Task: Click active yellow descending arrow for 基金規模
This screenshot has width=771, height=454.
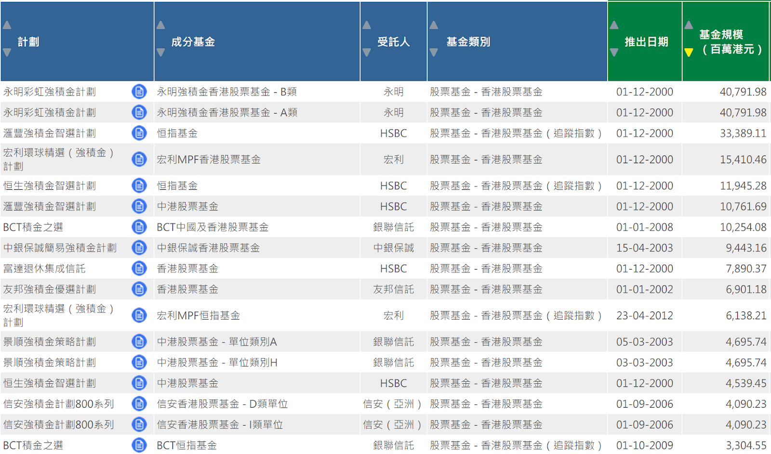Action: (689, 52)
